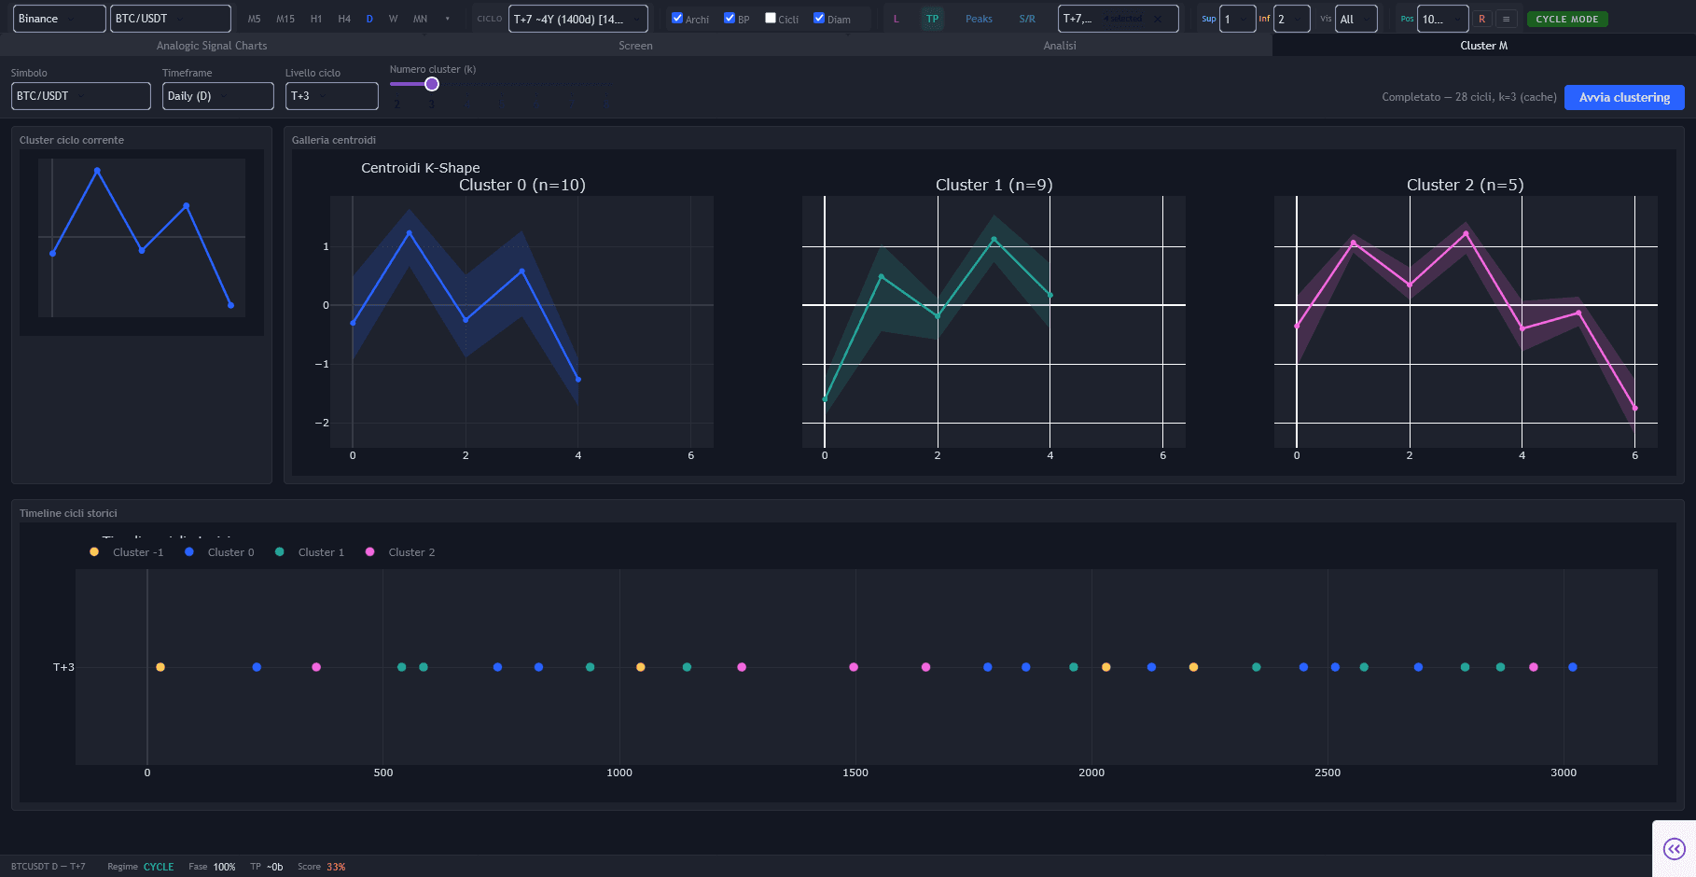Expand the collapsed side panel chevron icon

[x=1675, y=849]
